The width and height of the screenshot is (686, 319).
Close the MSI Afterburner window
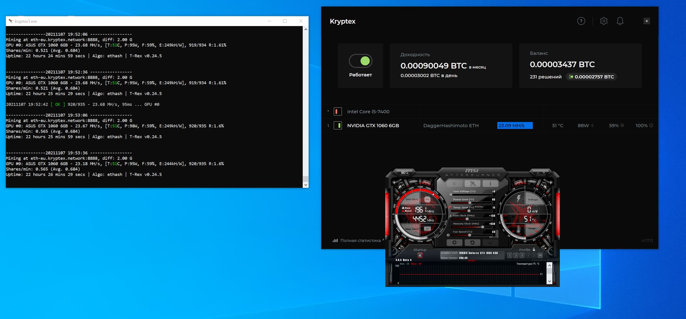544,173
